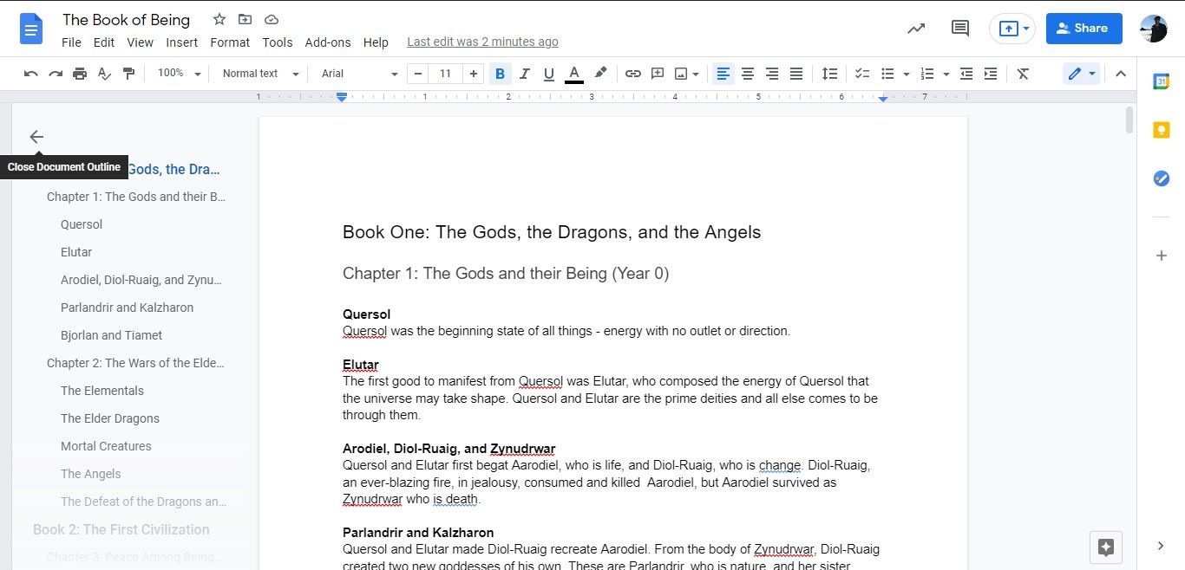1185x570 pixels.
Task: Open Google Calendar side panel
Action: 1161,81
